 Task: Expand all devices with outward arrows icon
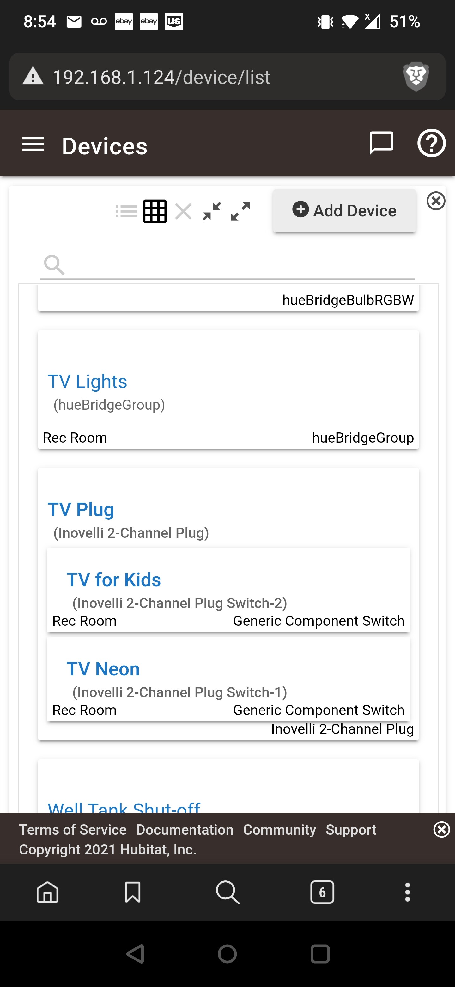[240, 211]
